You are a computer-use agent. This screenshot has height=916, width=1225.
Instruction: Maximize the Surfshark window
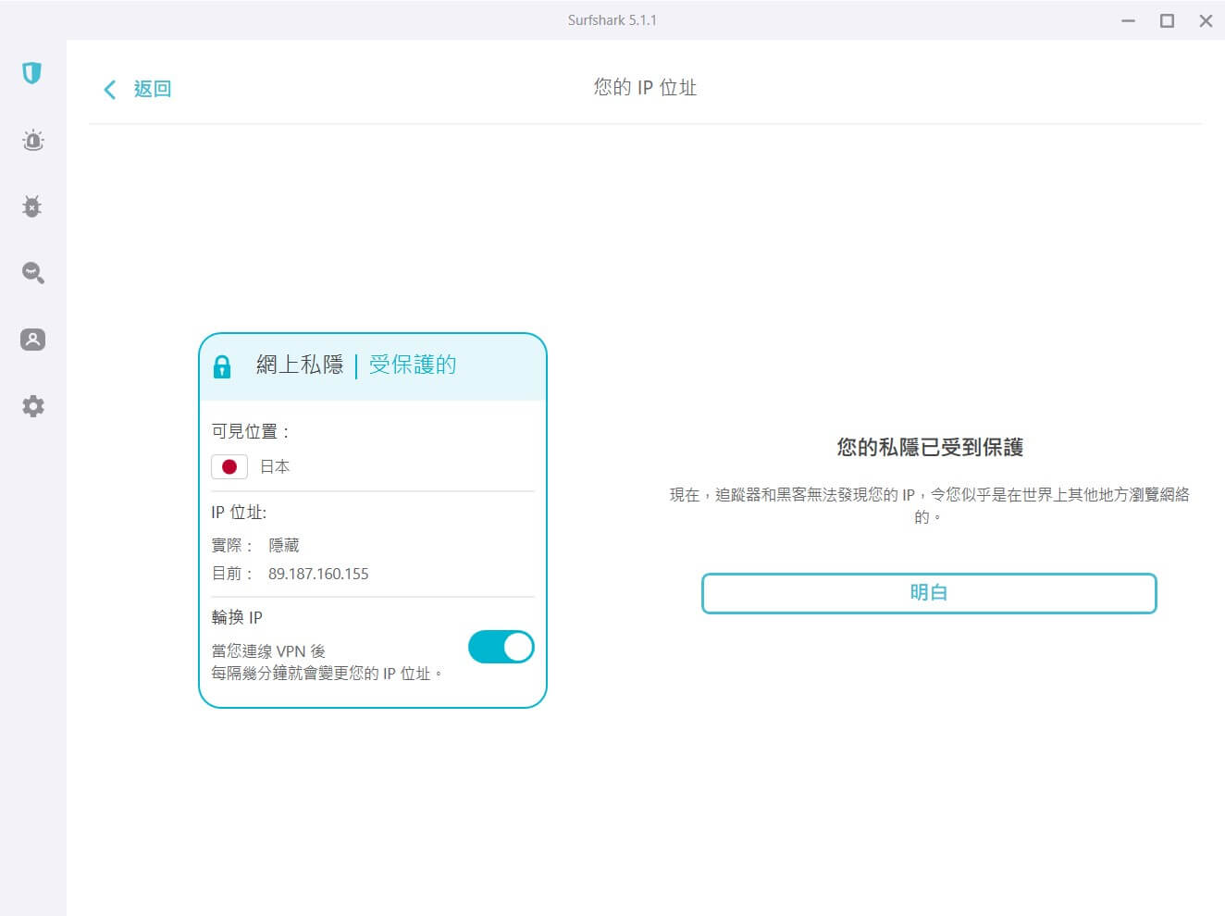tap(1167, 20)
